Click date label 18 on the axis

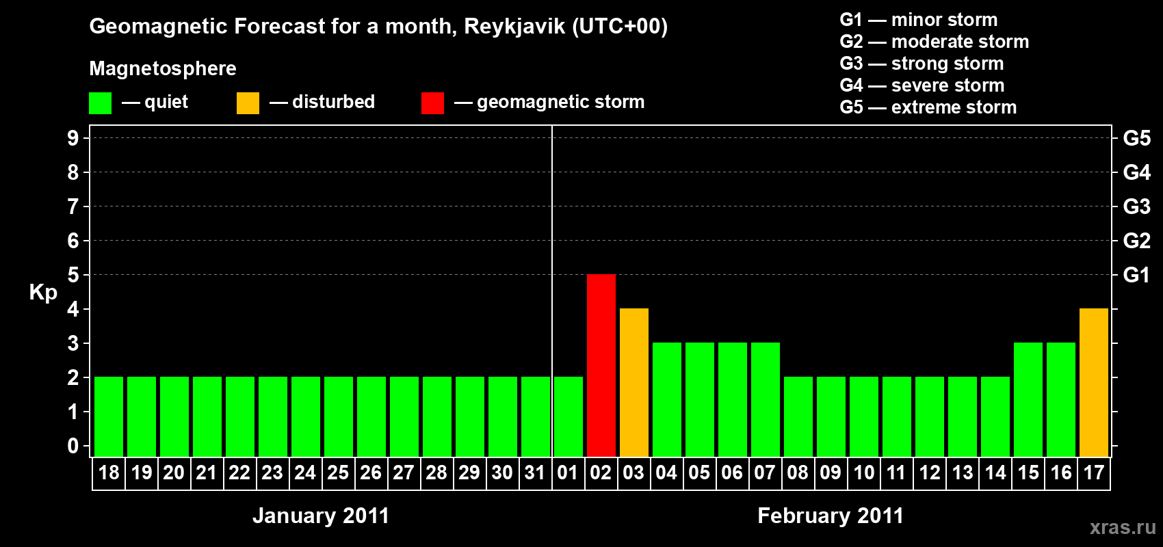tap(109, 472)
